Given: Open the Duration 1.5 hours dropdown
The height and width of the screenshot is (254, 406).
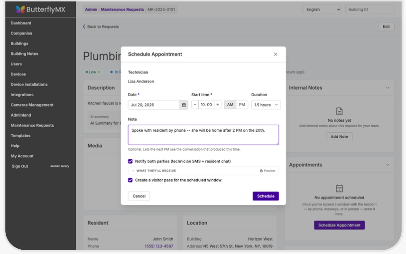Looking at the screenshot, I should coord(266,105).
